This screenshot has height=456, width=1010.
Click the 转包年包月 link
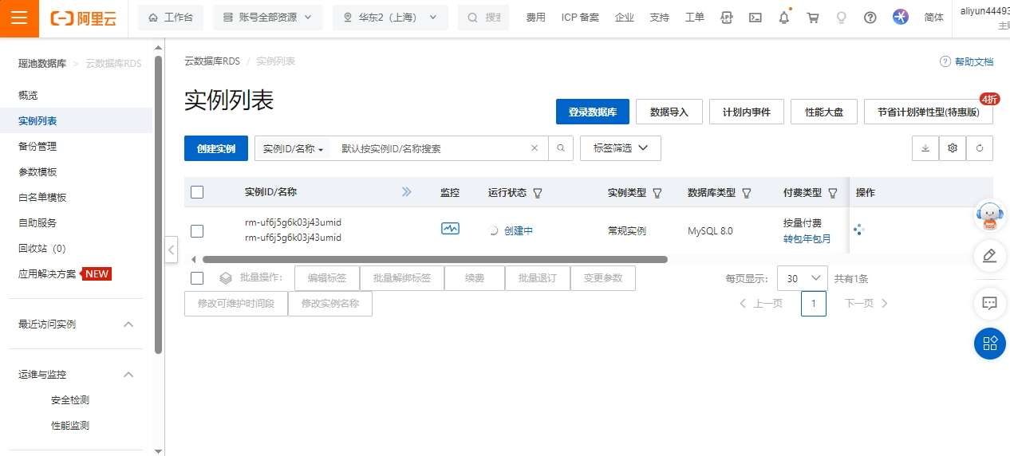(807, 238)
